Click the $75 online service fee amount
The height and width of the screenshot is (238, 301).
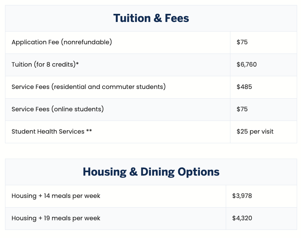coord(242,109)
